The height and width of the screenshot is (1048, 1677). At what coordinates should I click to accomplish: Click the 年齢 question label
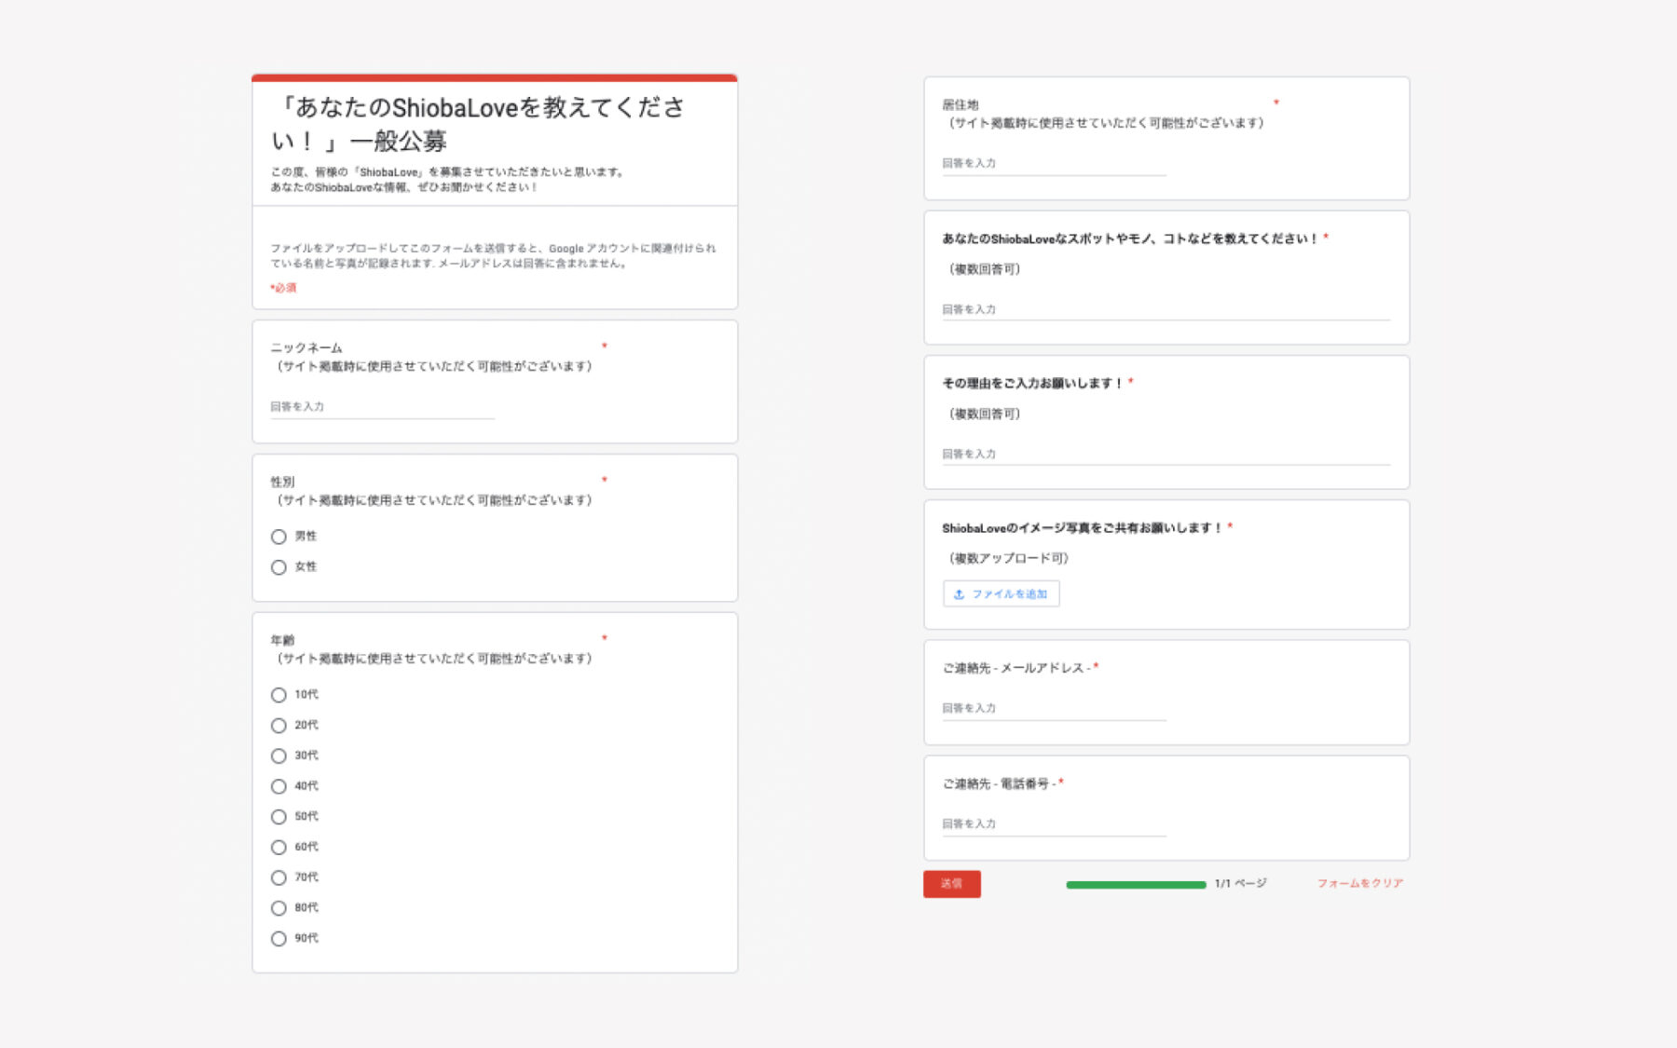pyautogui.click(x=282, y=640)
